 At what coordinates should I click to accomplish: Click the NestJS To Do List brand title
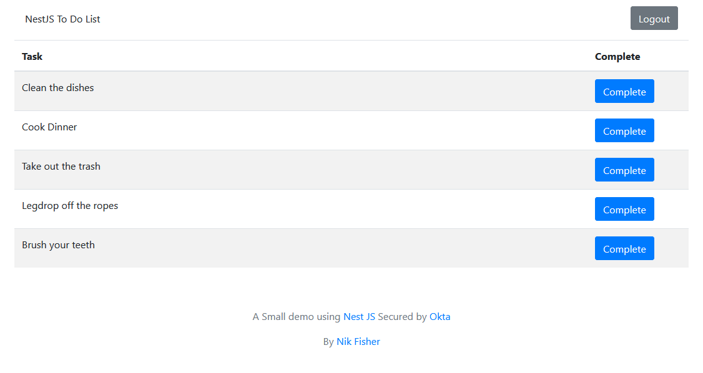(x=62, y=19)
